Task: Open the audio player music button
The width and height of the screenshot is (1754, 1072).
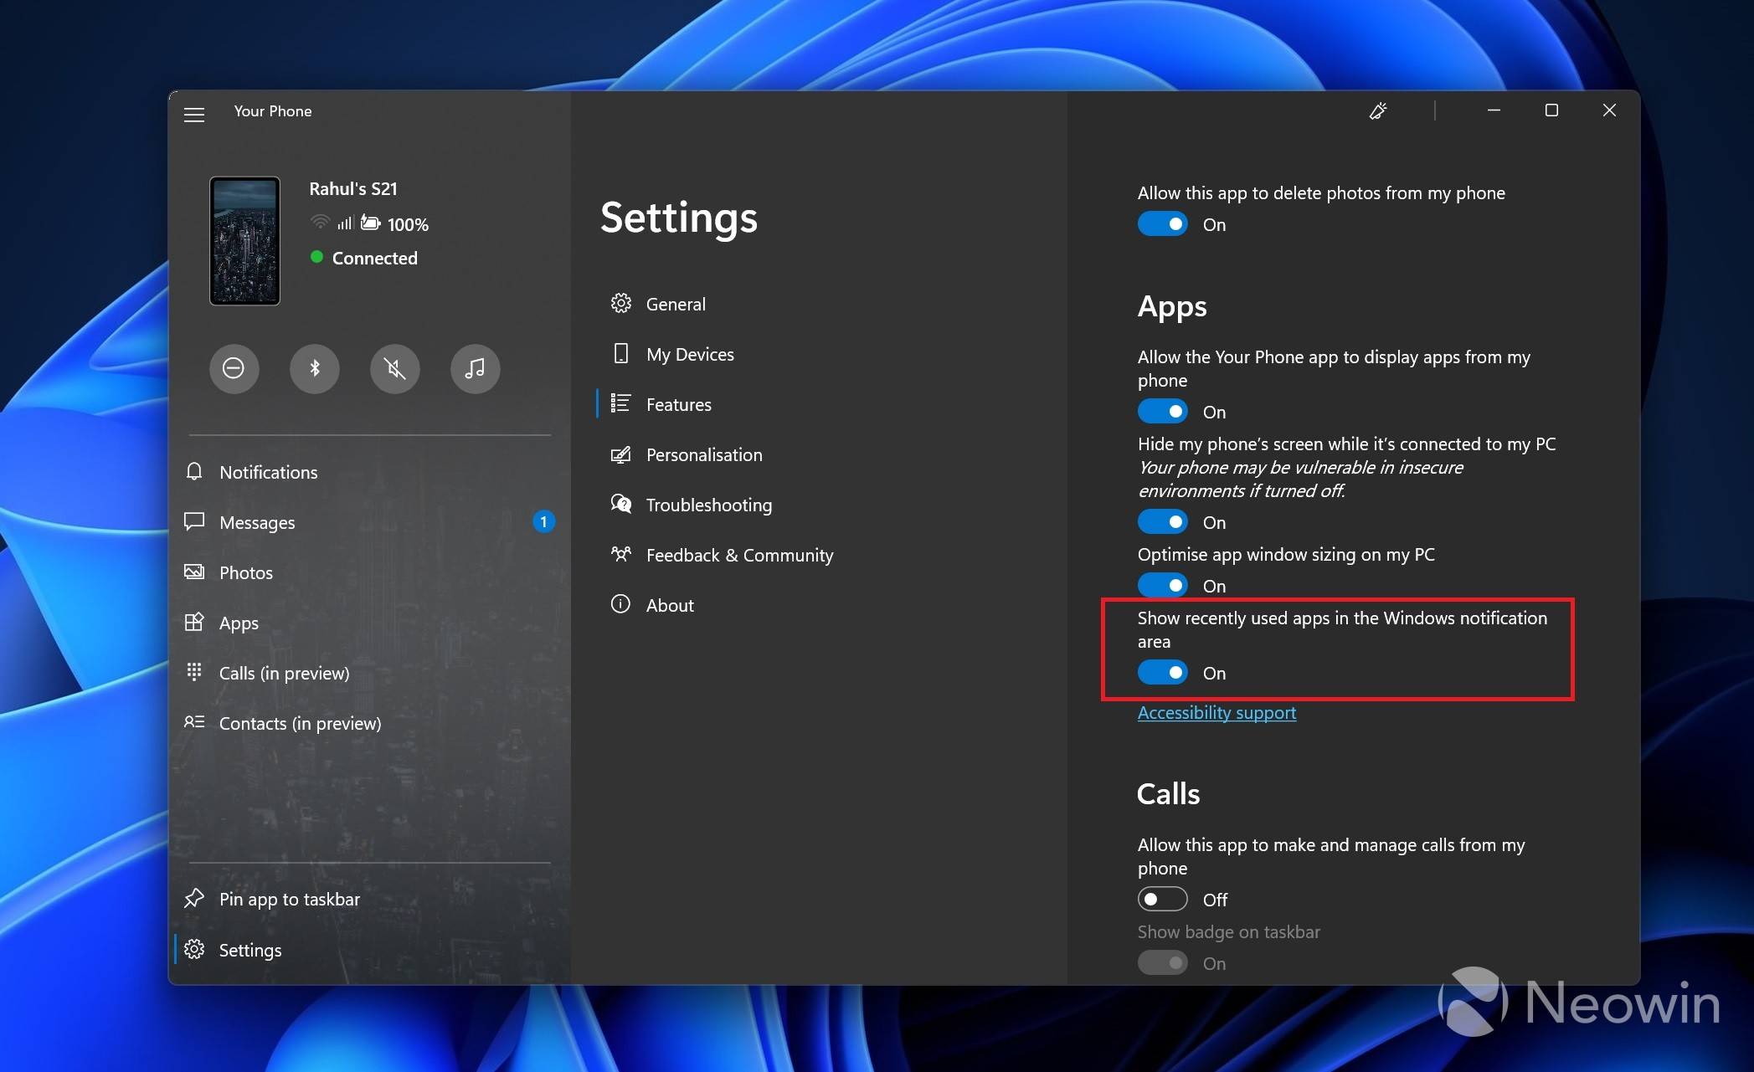Action: point(476,368)
